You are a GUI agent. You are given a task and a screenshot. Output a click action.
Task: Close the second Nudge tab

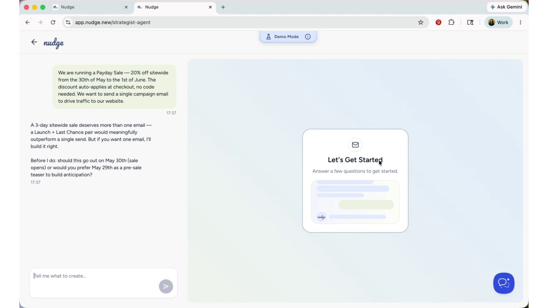(x=210, y=7)
